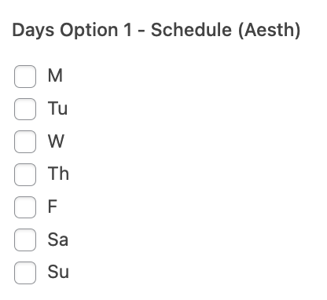Add Sunday to Days Option 1
Image resolution: width=327 pixels, height=300 pixels.
[x=25, y=273]
